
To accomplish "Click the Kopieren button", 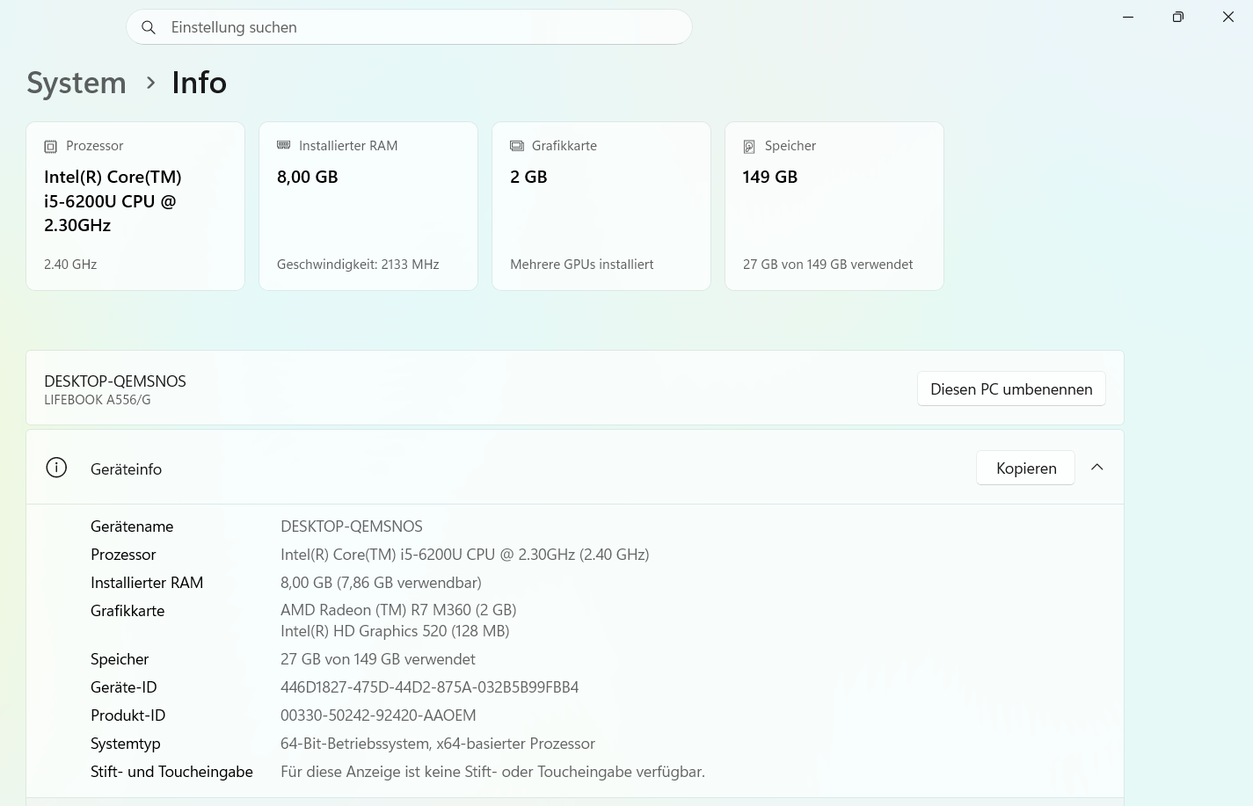I will [x=1026, y=468].
